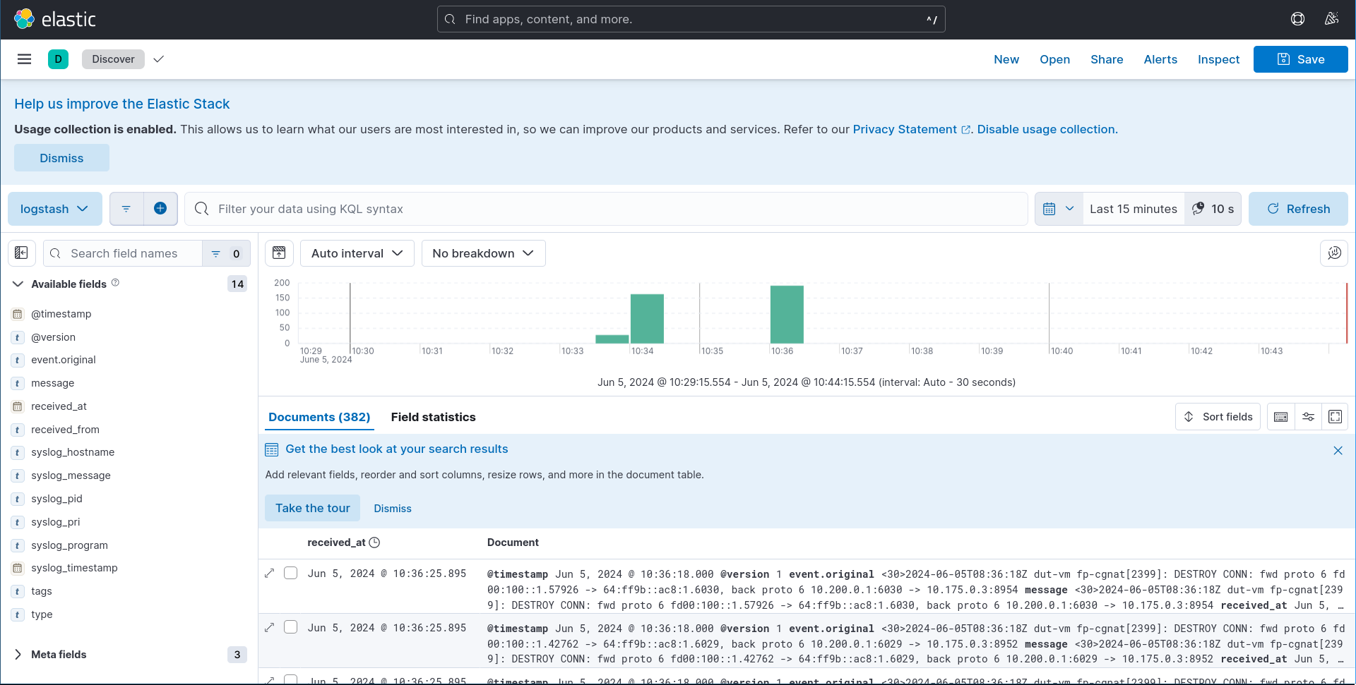Select the syslog_program field
Image resolution: width=1356 pixels, height=685 pixels.
pos(69,545)
